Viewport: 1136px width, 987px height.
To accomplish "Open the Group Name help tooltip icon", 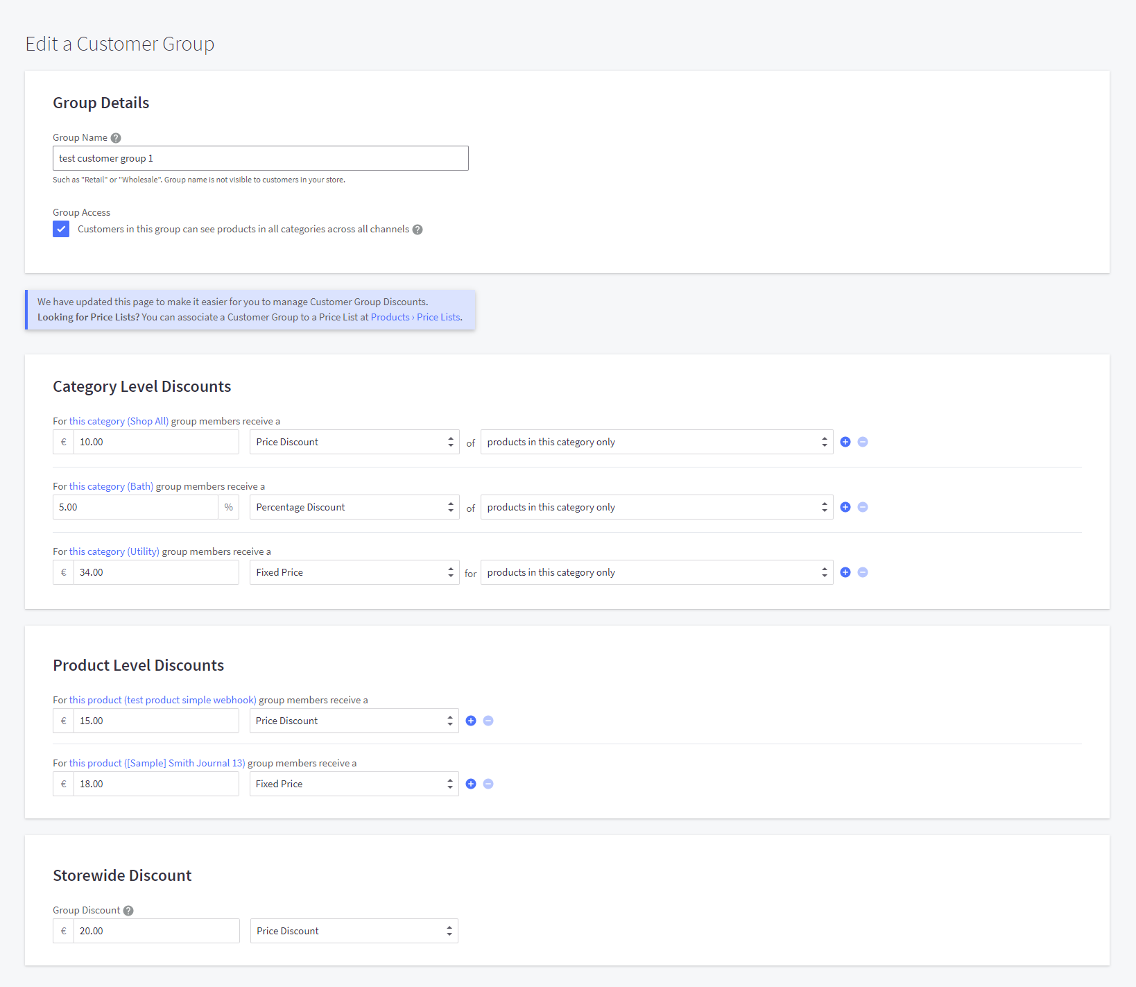I will click(116, 138).
